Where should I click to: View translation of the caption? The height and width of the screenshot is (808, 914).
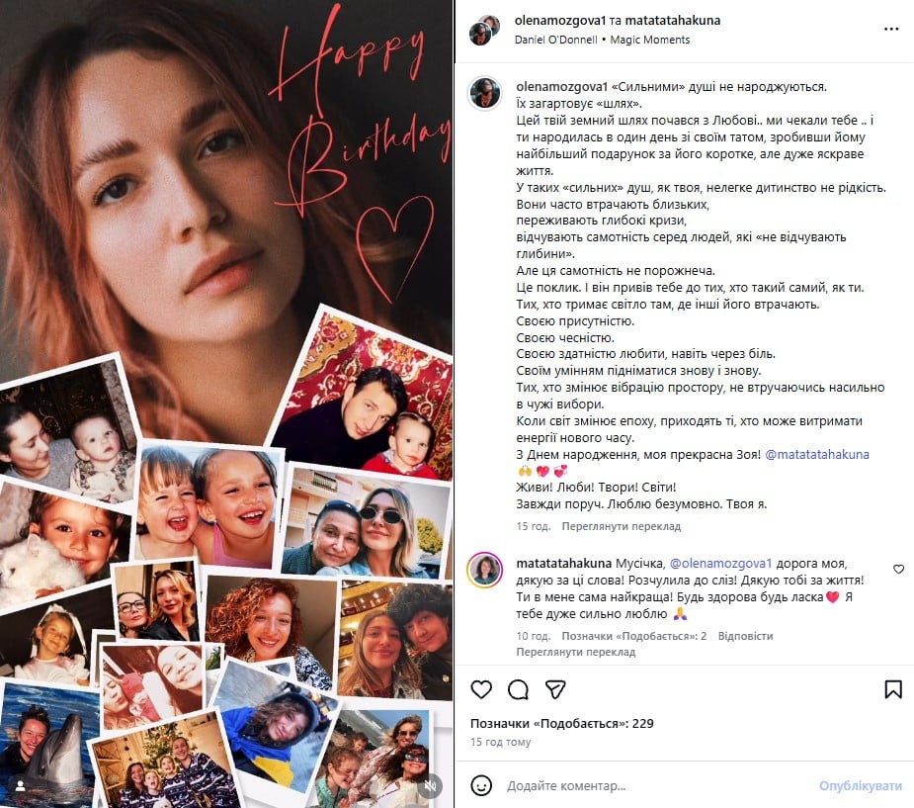(x=621, y=526)
